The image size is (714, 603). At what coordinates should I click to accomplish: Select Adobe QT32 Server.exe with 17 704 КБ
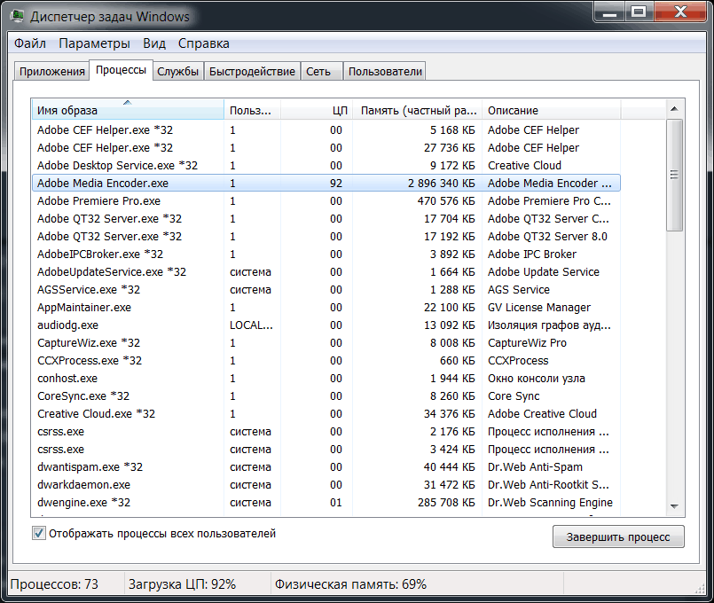coord(326,218)
